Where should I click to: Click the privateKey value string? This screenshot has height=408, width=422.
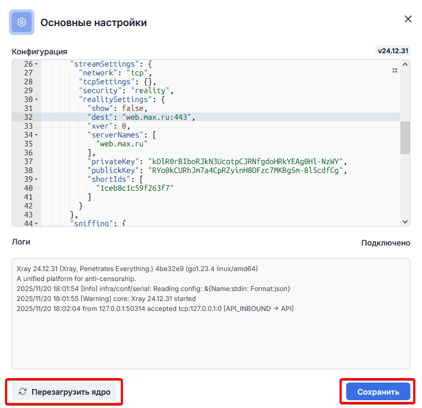(249, 162)
